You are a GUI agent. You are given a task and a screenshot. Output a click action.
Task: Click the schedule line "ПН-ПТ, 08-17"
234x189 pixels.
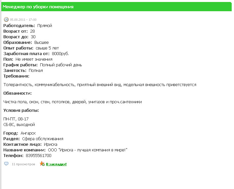point(16,119)
